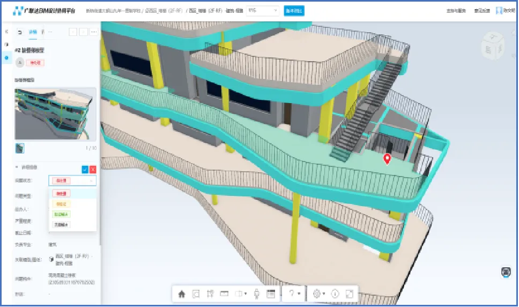Go to next issue using right arrow button
Screen dimensions: 519x307
point(84,32)
